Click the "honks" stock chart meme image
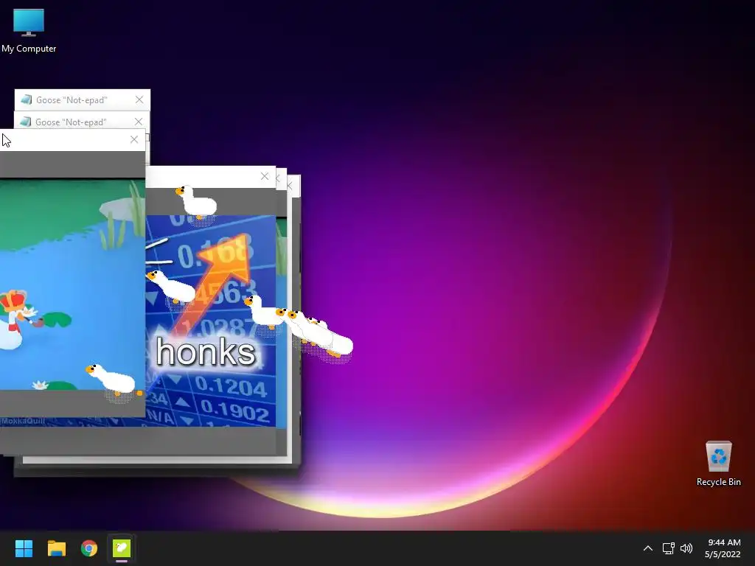 pos(211,321)
